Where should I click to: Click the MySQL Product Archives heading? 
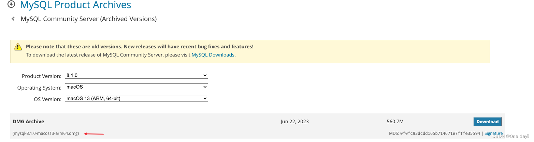tap(75, 5)
